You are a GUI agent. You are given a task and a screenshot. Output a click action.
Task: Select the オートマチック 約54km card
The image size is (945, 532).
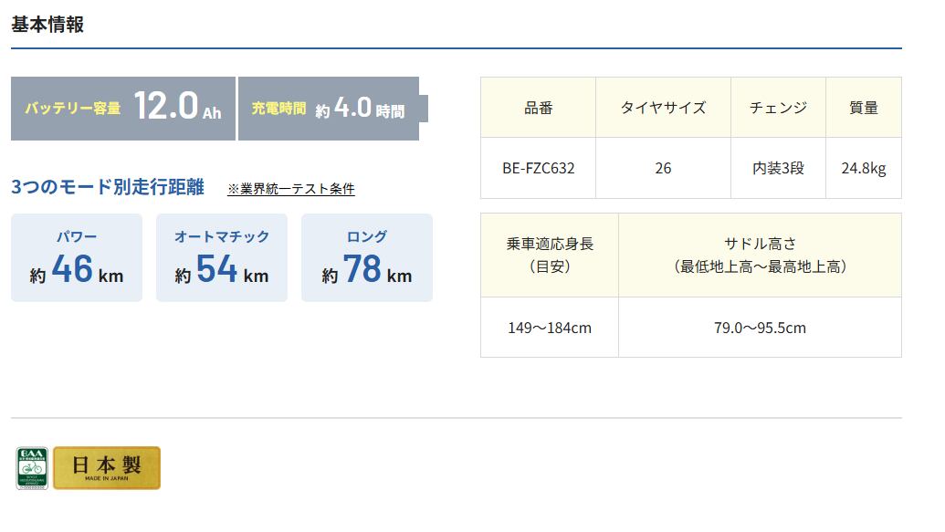(x=222, y=257)
